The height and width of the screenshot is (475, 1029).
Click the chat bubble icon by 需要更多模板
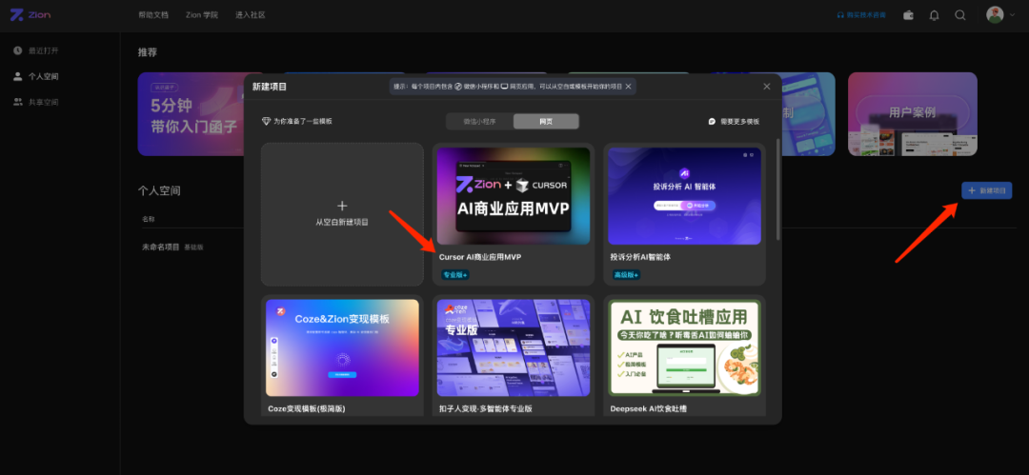coord(712,122)
